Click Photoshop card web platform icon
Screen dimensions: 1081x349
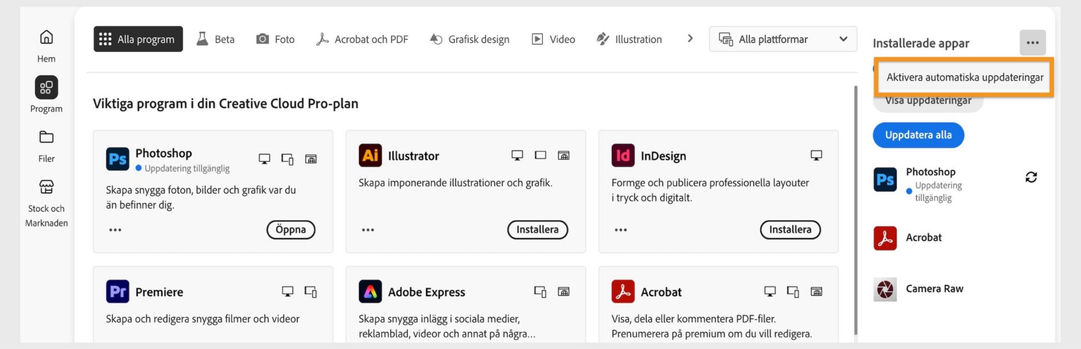coord(311,158)
